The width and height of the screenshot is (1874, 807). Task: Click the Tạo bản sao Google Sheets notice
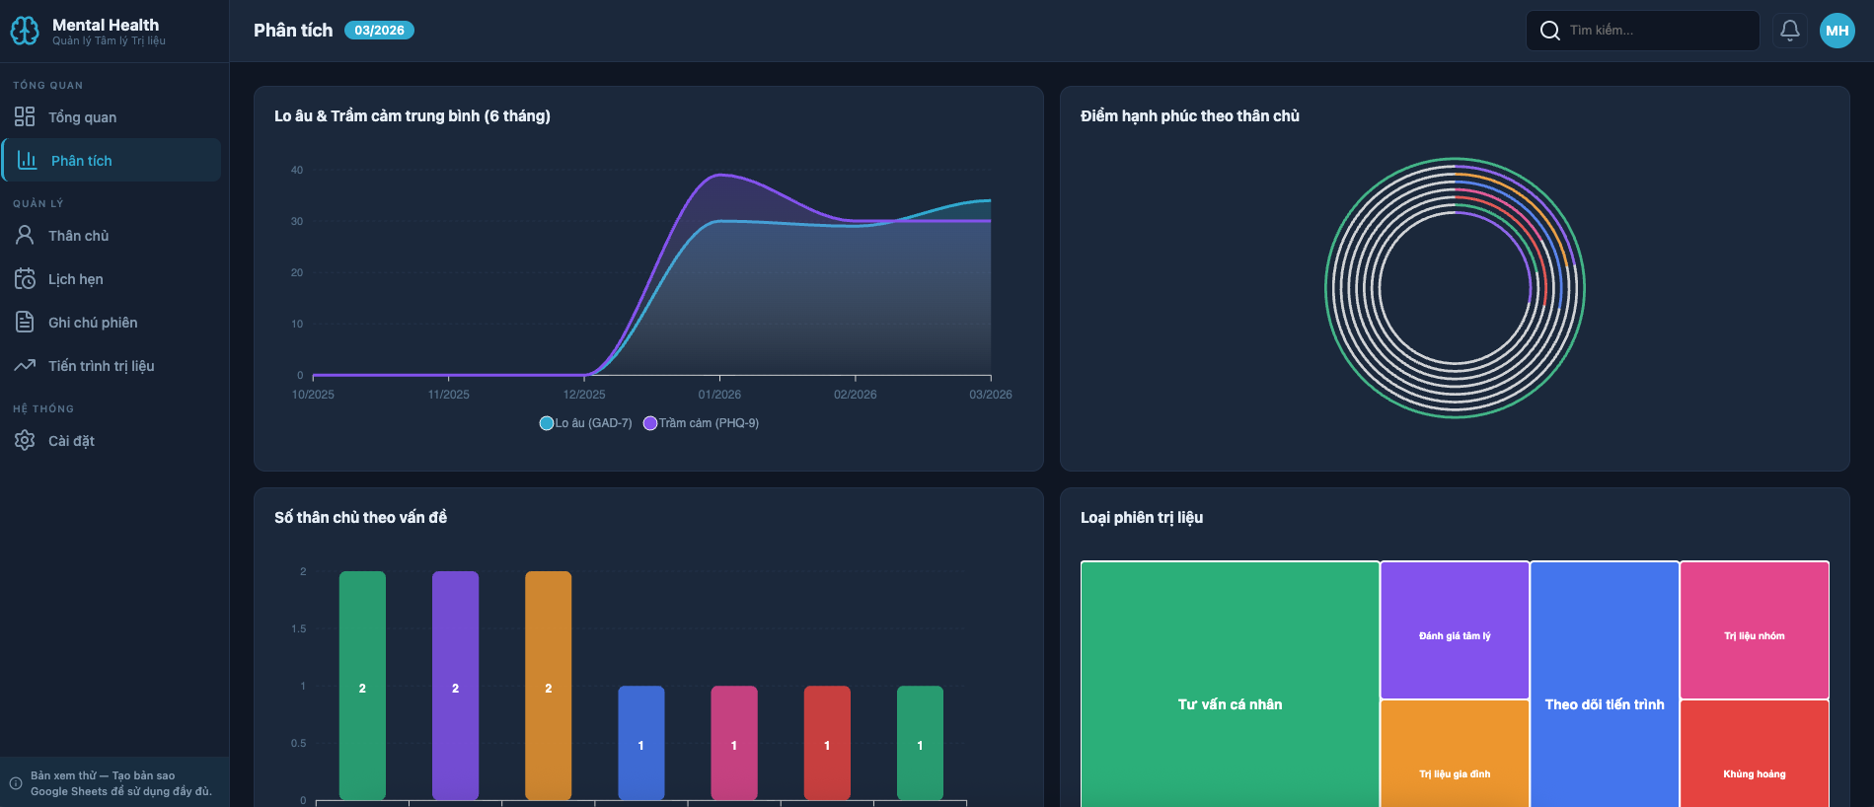tap(120, 783)
